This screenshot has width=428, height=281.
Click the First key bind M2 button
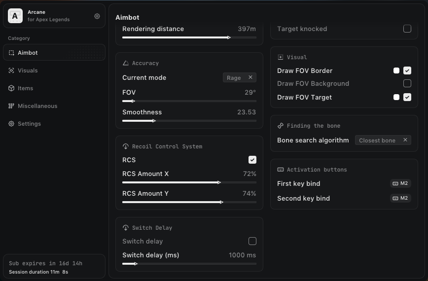coord(400,183)
